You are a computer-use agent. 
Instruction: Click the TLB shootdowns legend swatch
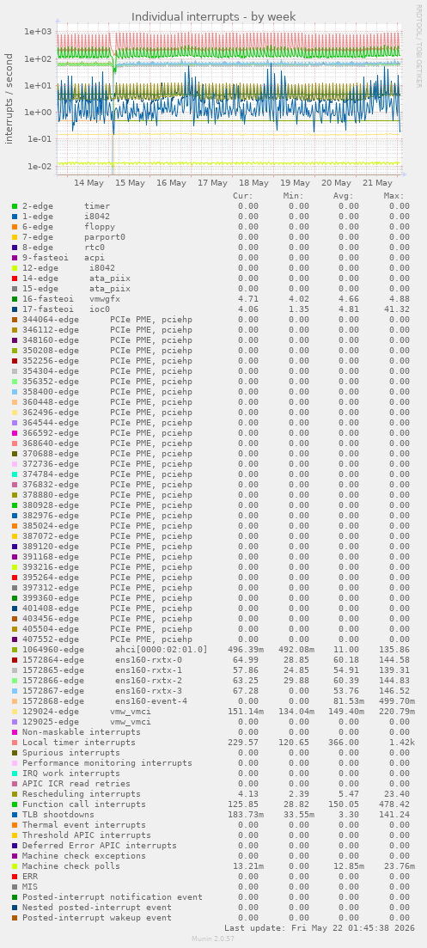point(15,815)
